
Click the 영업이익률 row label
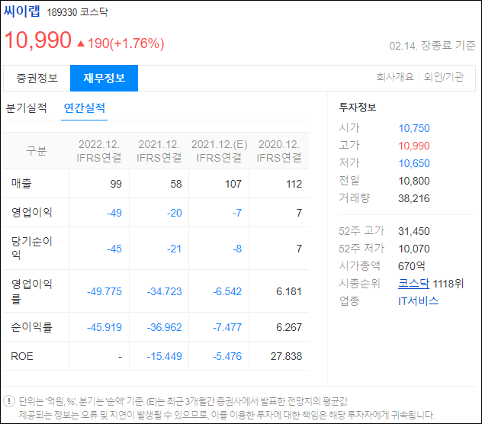pos(32,291)
